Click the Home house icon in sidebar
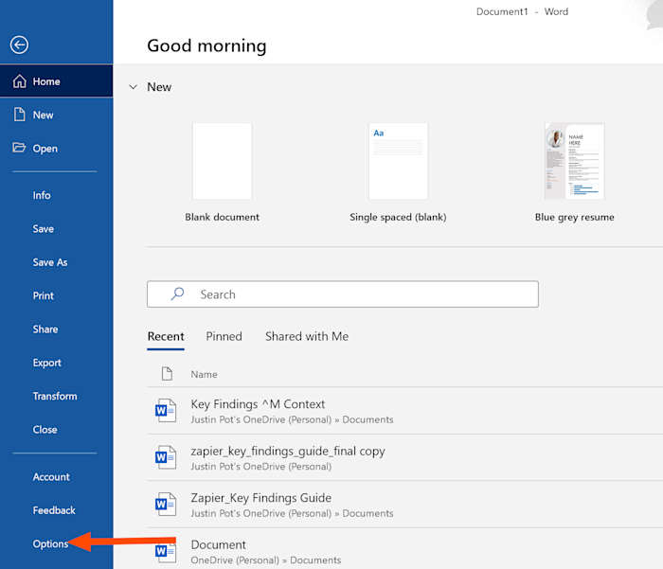The width and height of the screenshot is (663, 569). [x=20, y=81]
